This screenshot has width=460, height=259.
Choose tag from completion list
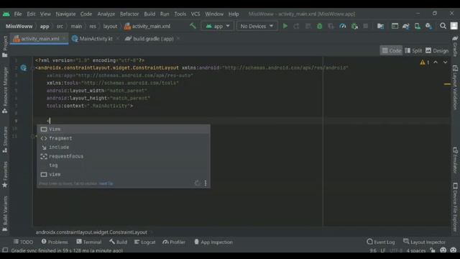123,165
